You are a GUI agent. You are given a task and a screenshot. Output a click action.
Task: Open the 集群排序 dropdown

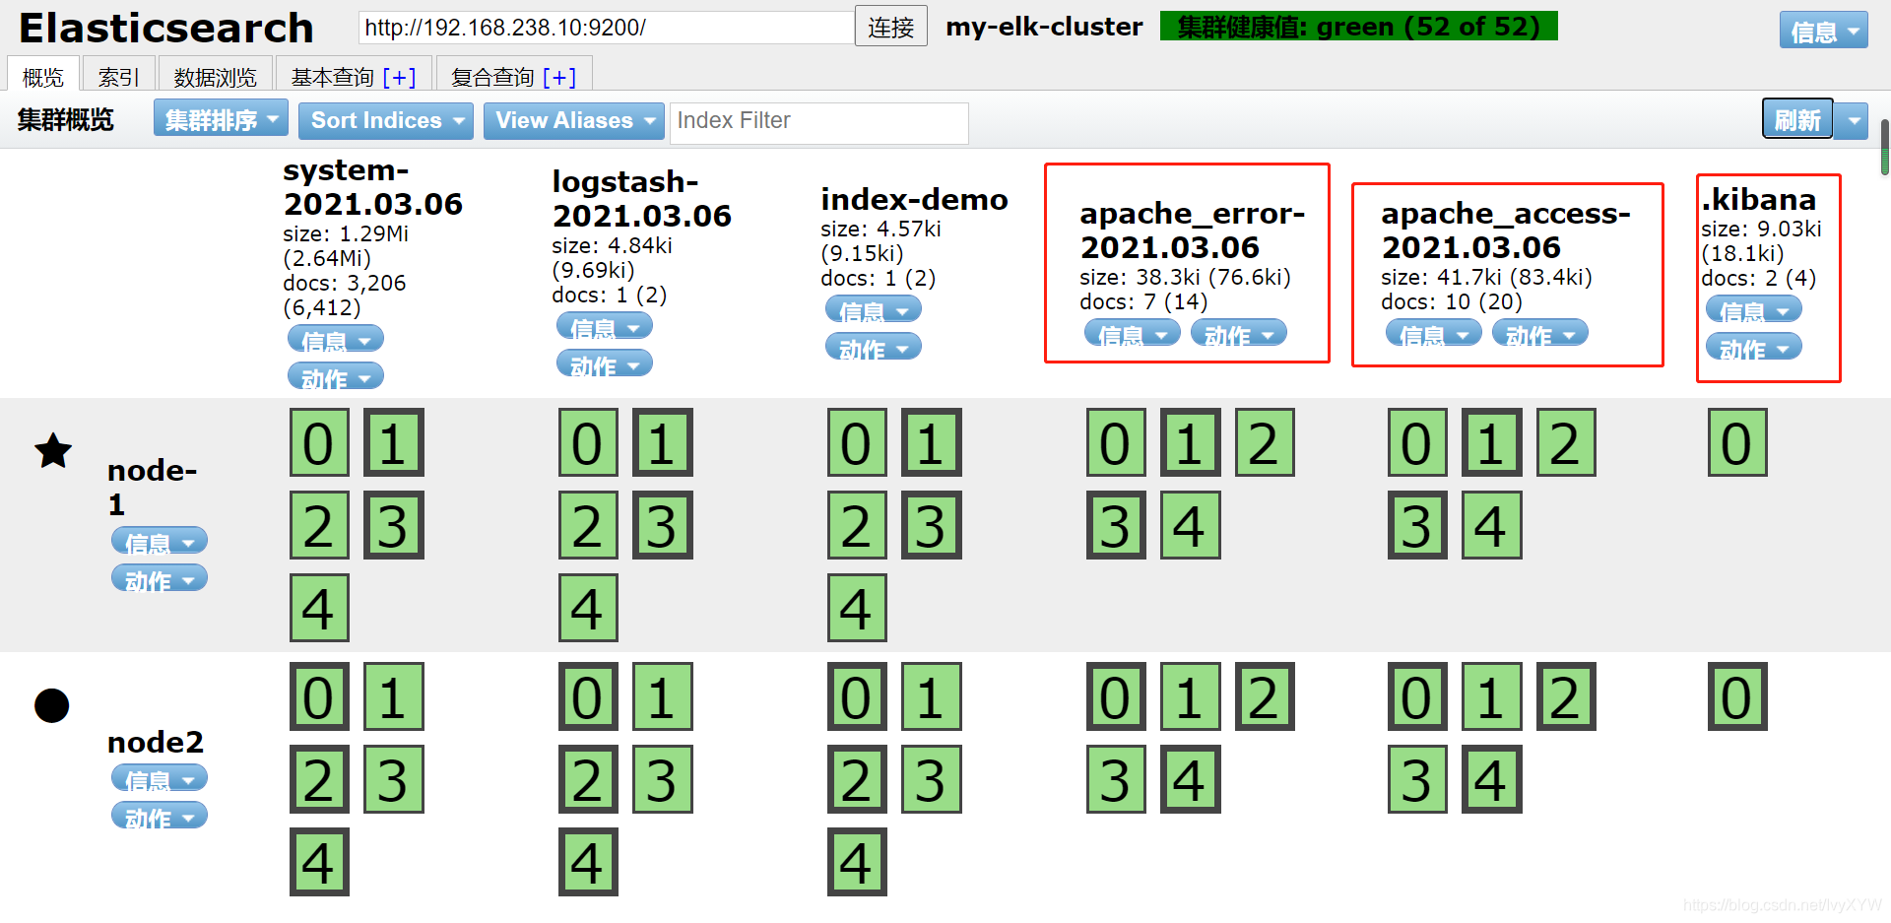[x=221, y=119]
